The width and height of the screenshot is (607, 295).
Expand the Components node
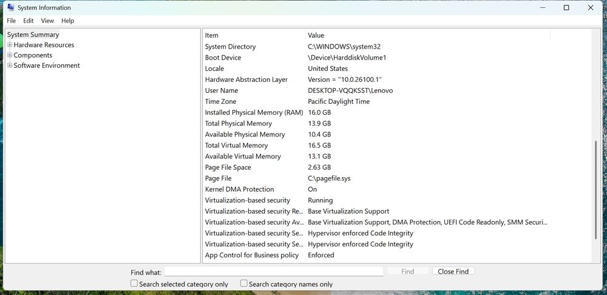(x=10, y=55)
